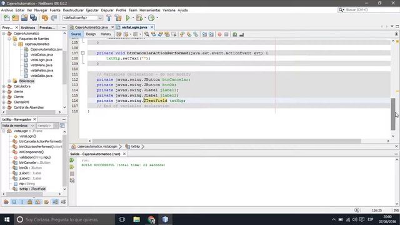Collapse the CajeroAutomatico project node
The width and height of the screenshot is (400, 225).
[x=4, y=33]
